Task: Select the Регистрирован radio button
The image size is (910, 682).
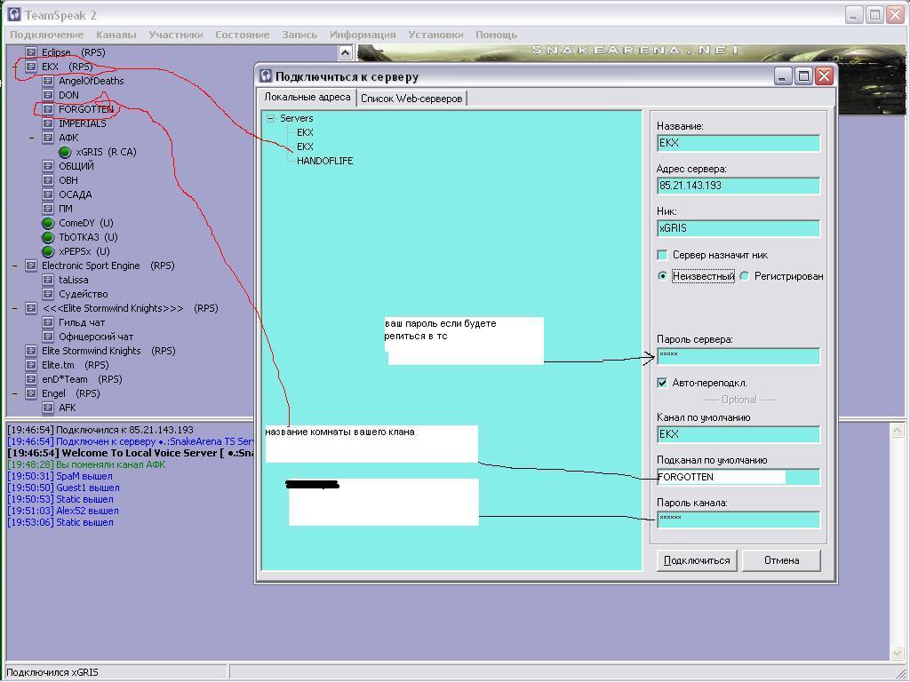Action: [x=744, y=276]
